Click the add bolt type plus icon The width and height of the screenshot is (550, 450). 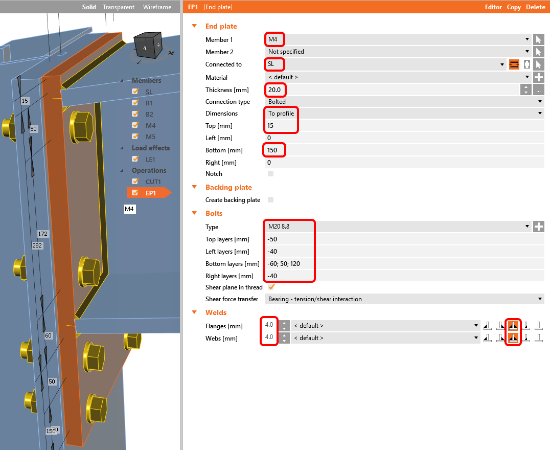[x=538, y=227]
